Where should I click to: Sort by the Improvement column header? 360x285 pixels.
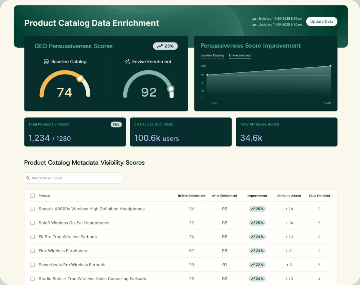pos(257,196)
